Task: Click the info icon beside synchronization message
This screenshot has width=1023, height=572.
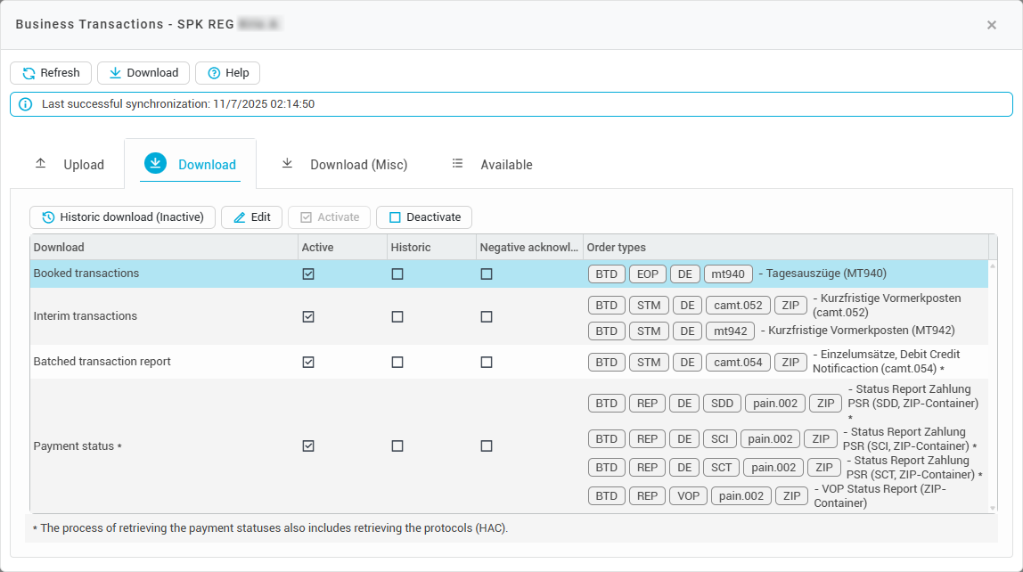Action: 25,104
